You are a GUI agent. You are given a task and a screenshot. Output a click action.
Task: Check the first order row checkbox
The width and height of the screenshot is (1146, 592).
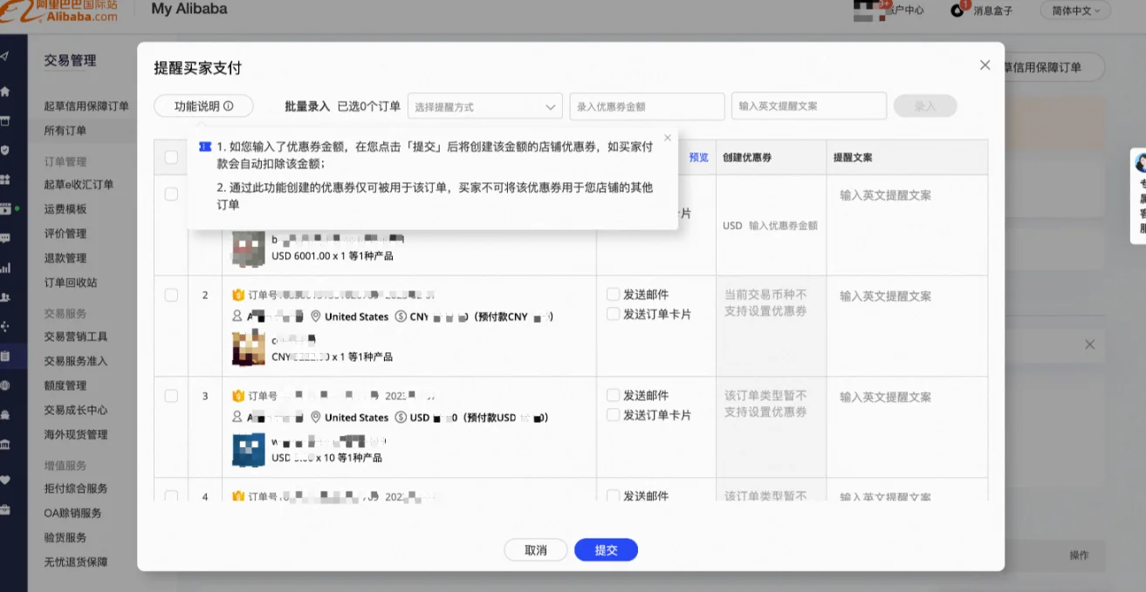[x=171, y=194]
